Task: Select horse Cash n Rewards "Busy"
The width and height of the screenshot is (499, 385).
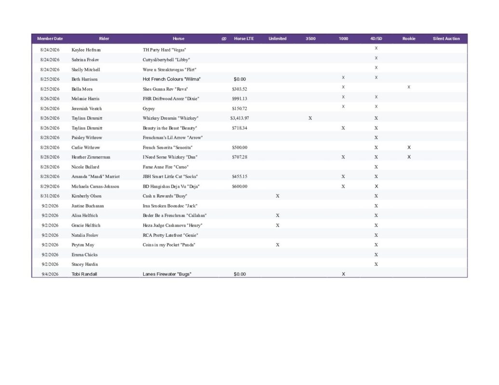Action: tap(165, 196)
